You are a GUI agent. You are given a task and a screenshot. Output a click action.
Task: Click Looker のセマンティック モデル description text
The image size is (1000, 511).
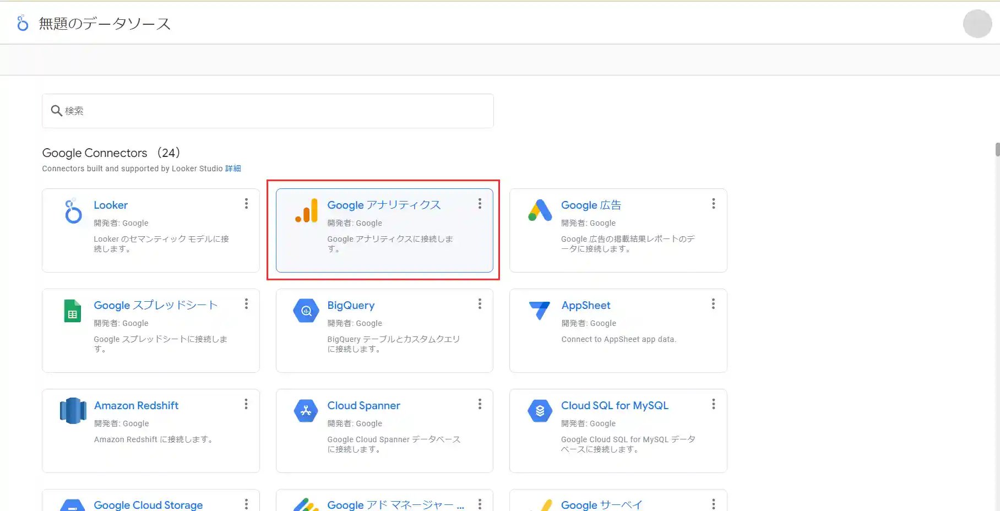point(161,244)
